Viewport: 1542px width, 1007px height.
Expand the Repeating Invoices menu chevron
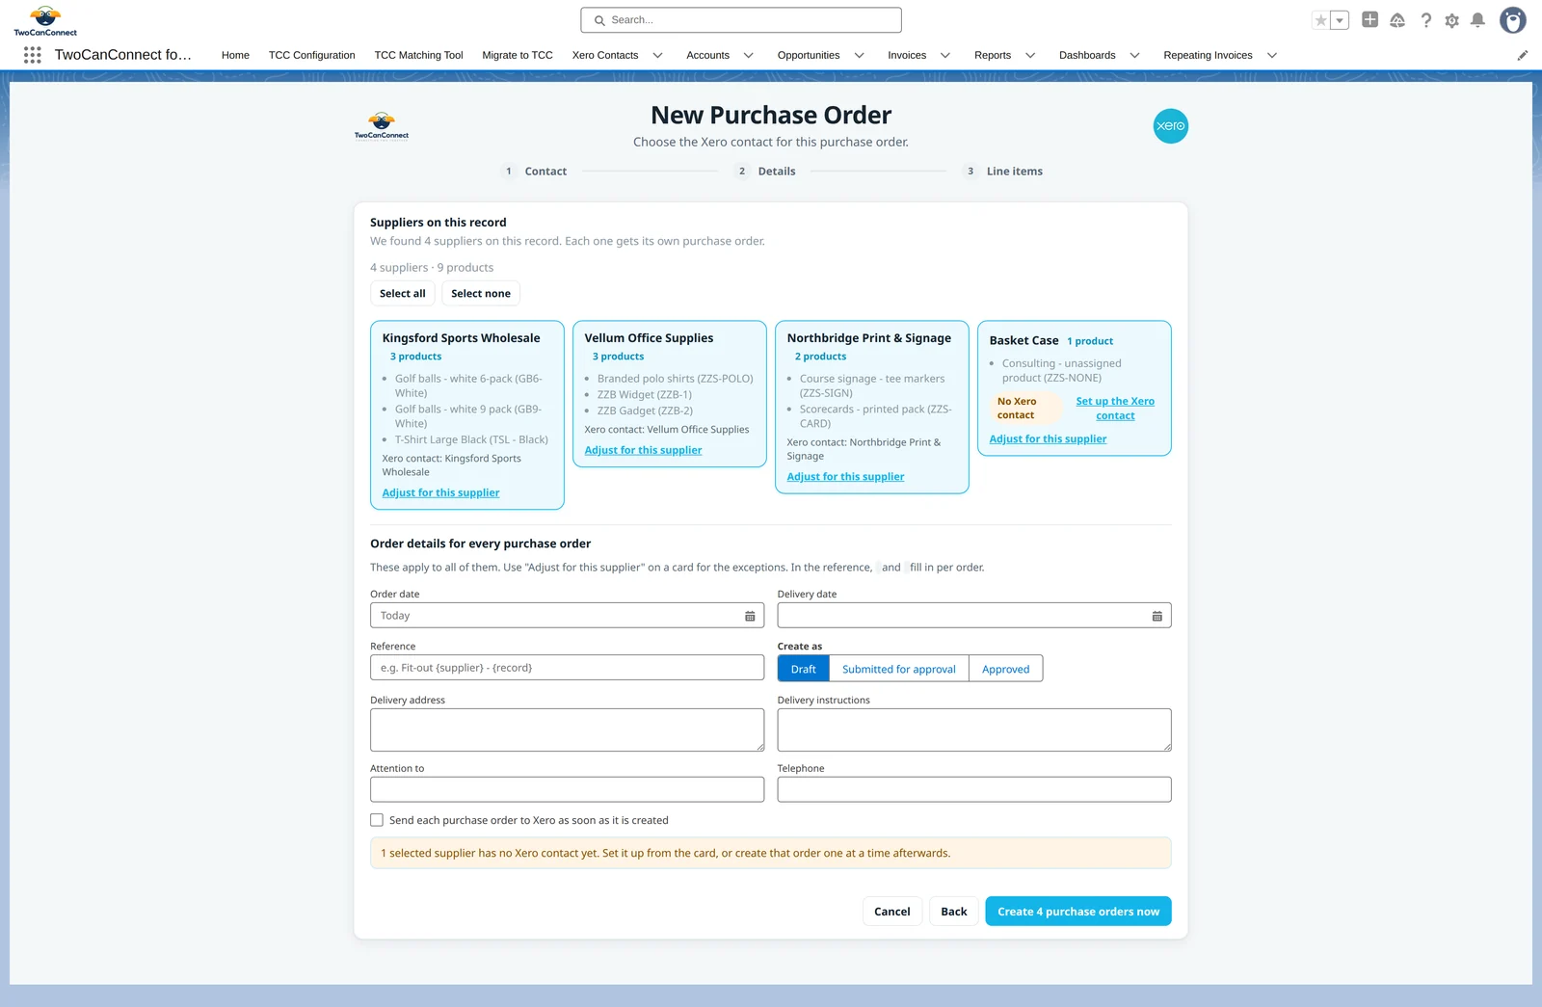(1272, 55)
